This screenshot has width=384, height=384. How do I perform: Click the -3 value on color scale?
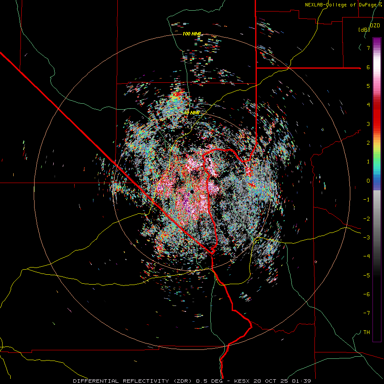coord(367,238)
